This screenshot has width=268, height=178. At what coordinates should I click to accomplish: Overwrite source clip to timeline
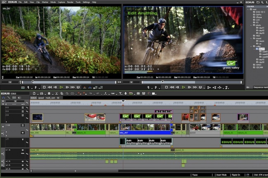(90, 88)
